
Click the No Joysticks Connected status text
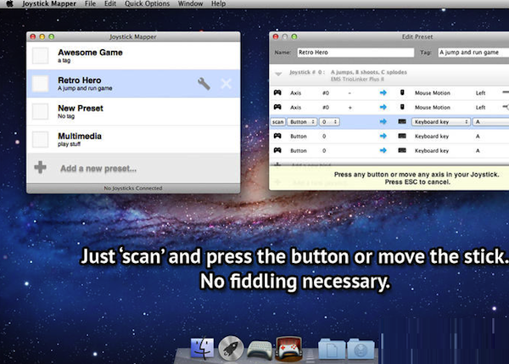coord(133,188)
